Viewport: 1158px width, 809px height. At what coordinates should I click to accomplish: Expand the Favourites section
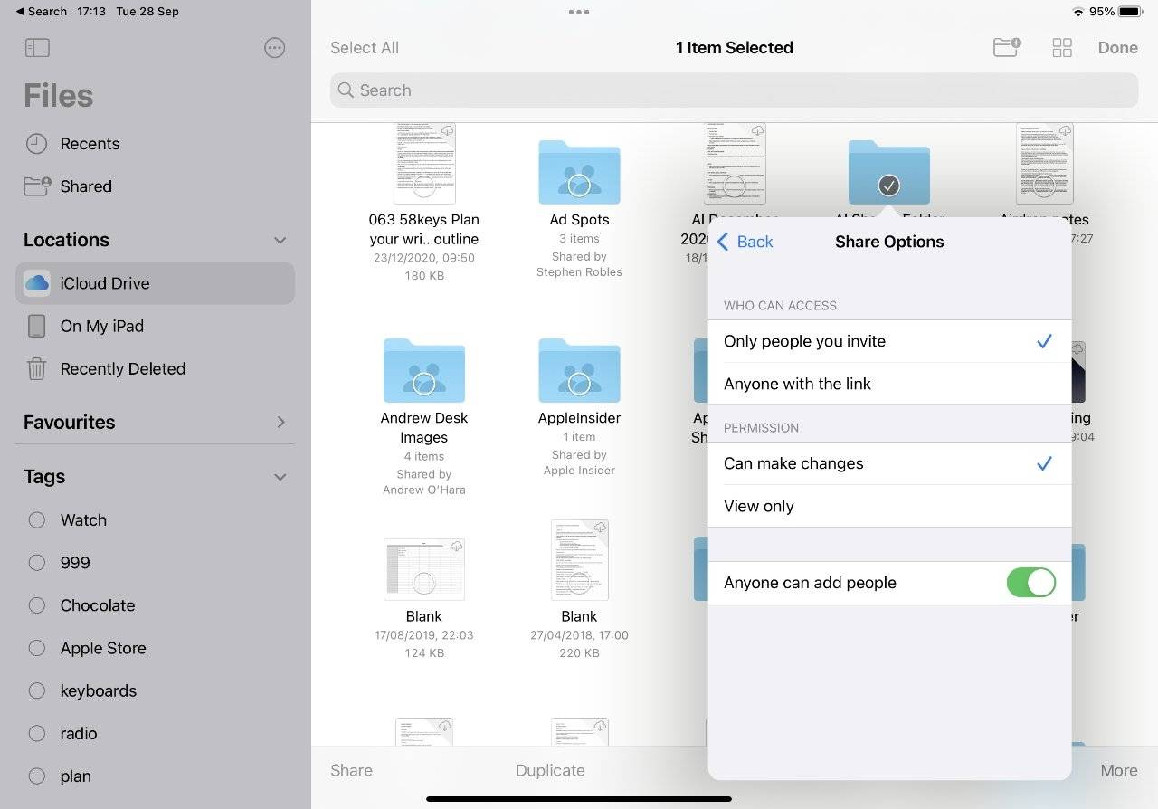[280, 422]
